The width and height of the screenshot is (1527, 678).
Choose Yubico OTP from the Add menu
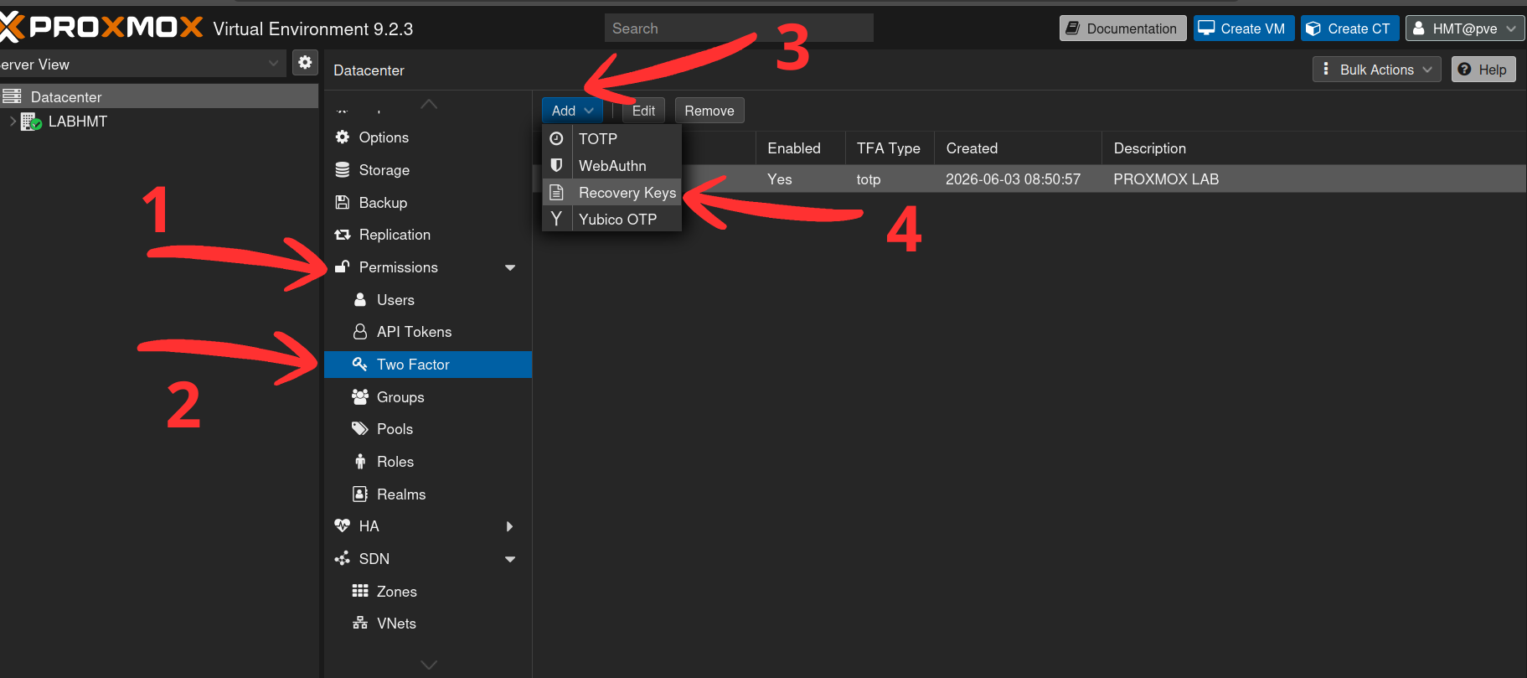click(612, 219)
